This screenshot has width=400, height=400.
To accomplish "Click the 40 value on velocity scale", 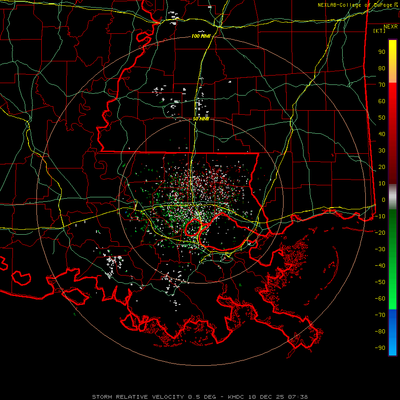I will point(382,134).
